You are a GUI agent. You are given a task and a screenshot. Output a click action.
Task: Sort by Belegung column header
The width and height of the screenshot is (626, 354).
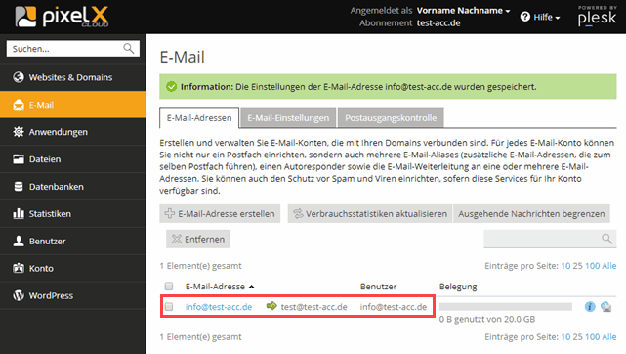coord(458,287)
